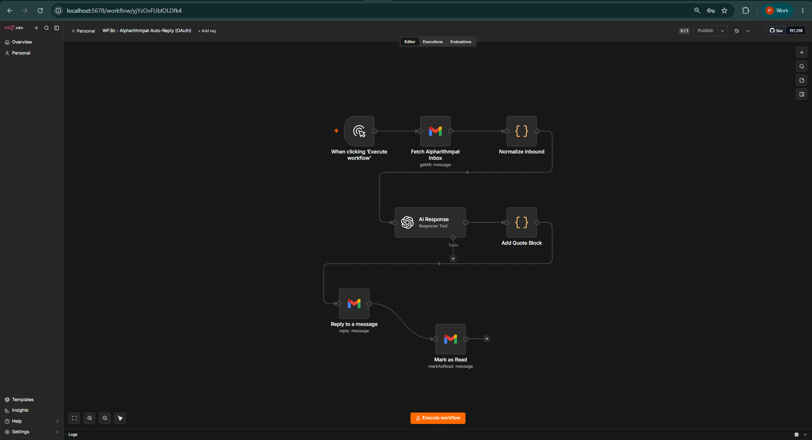Click the orange lightning trigger indicator

tap(336, 131)
